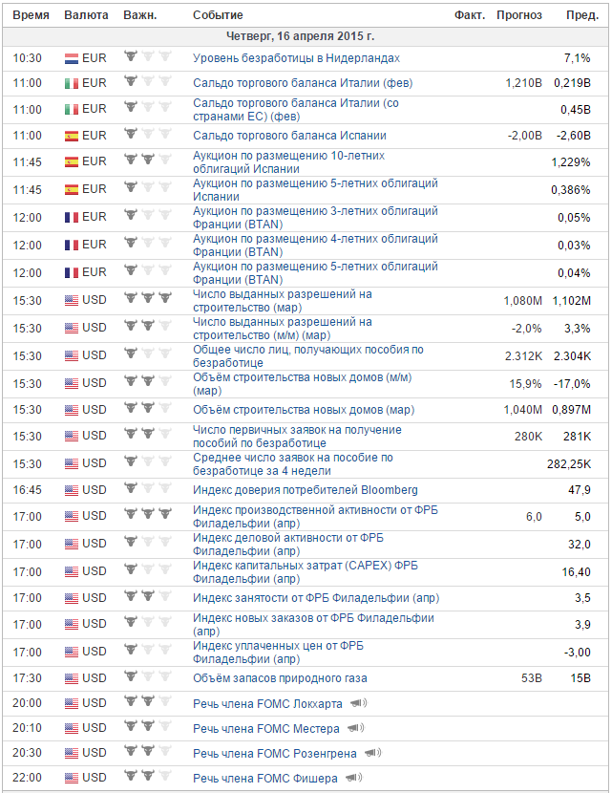Viewport: 612px width, 793px height.
Task: Click bull icons beside Число выданных разрешений на строительство (мар)
Action: click(x=148, y=298)
